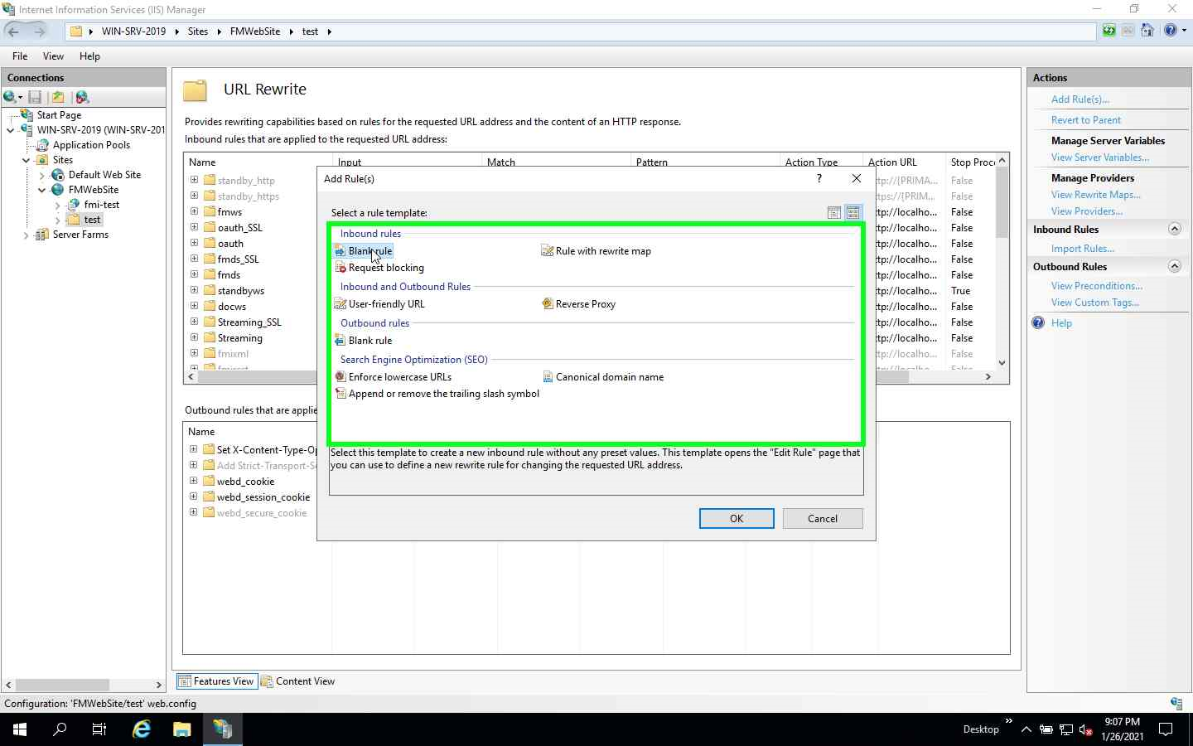Click the Revert to Parent link
1193x746 pixels.
tap(1086, 119)
